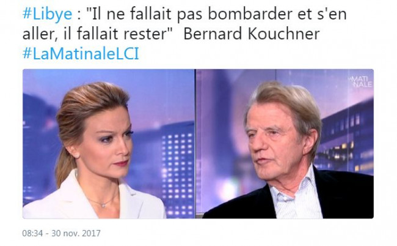Click the name Bernard Kouchner in tweet
Screen dimensions: 397x246
point(252,34)
